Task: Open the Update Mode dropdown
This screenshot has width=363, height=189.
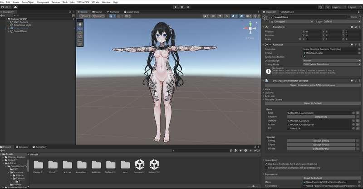Action: [x=332, y=61]
